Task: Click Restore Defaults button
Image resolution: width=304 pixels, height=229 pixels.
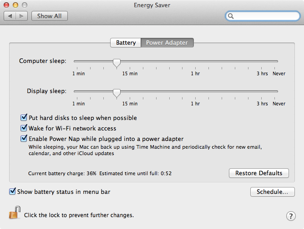Action: tap(259, 173)
